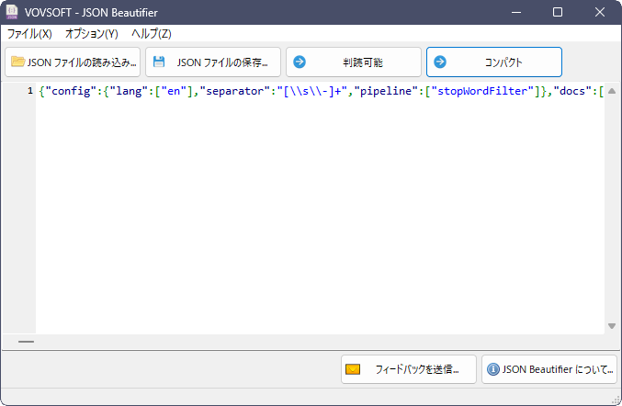Click the フィードバックを送信... text label
This screenshot has width=622, height=406.
pos(417,369)
